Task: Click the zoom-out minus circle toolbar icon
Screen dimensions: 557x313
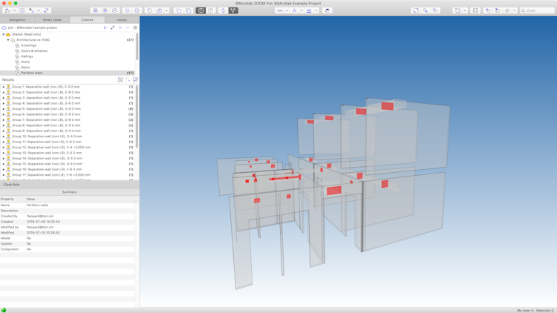Action: [x=114, y=10]
